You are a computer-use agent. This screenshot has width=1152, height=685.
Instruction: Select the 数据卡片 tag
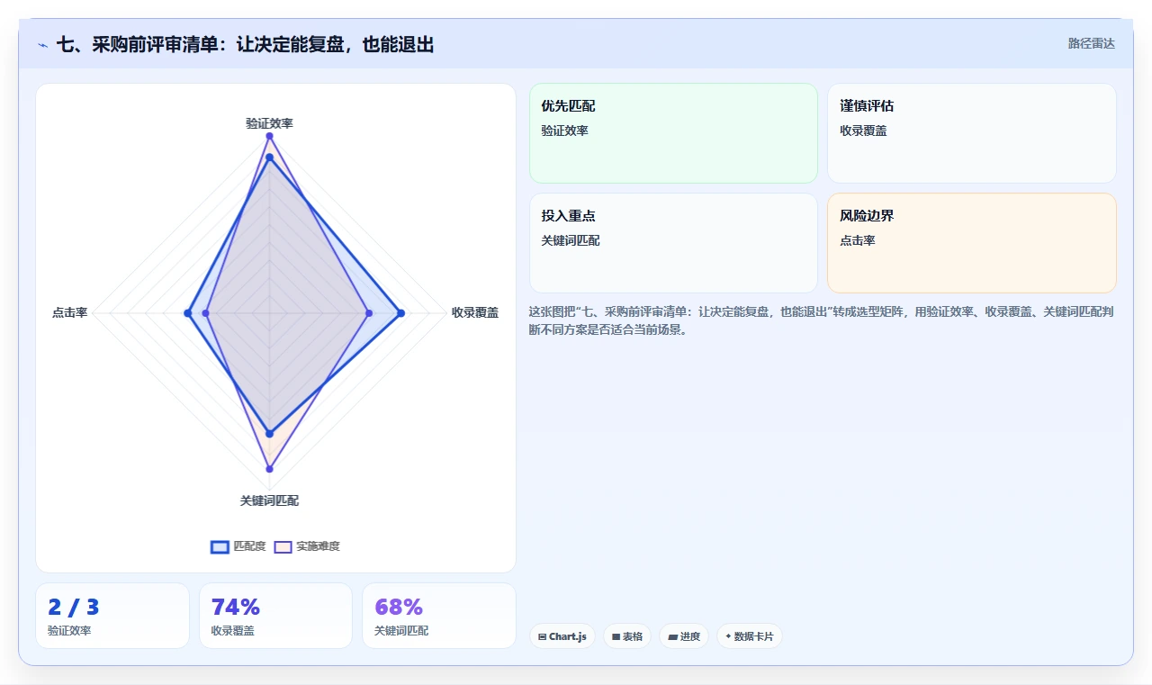(x=750, y=636)
